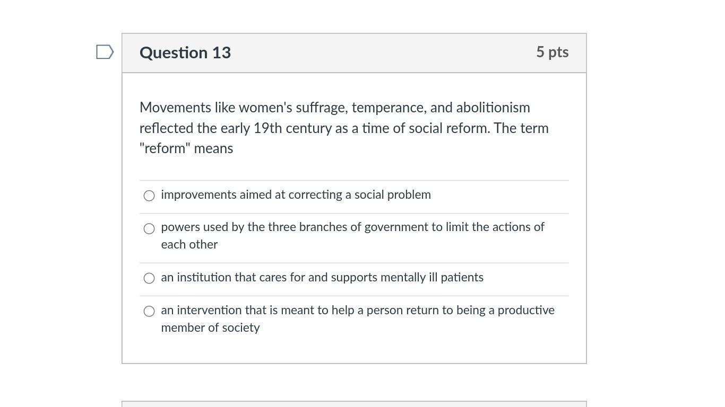725x407 pixels.
Task: Click answer text about returning to productive member
Action: (357, 311)
